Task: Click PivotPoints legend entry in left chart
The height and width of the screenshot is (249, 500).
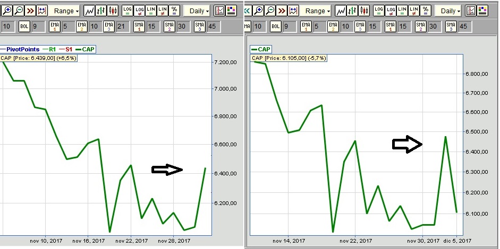Action: (20, 49)
